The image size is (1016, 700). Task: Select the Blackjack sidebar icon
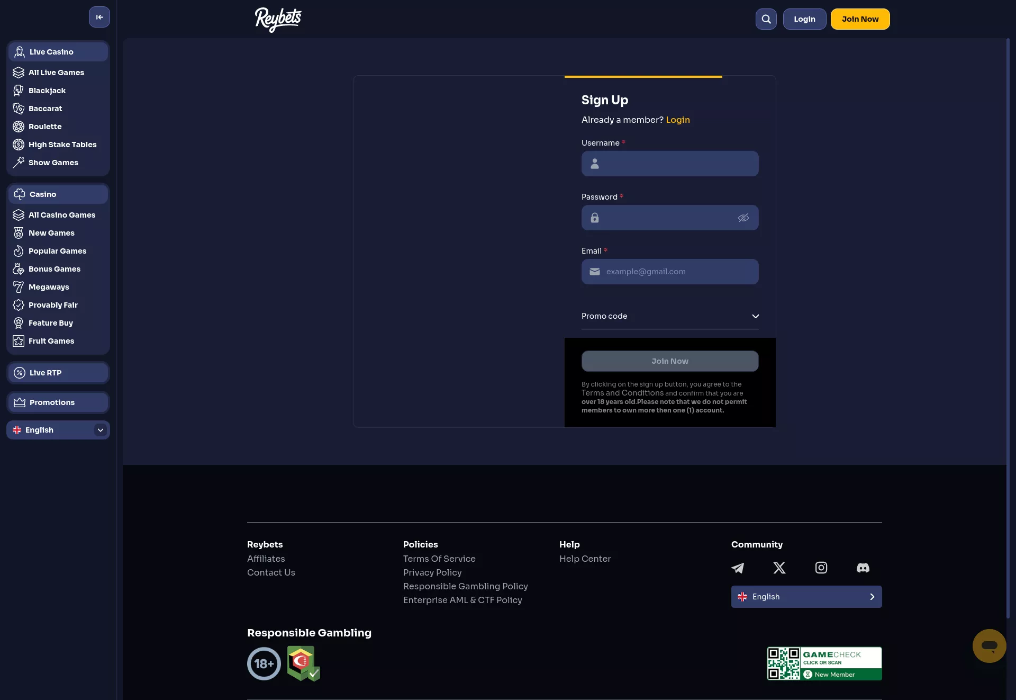pos(19,91)
